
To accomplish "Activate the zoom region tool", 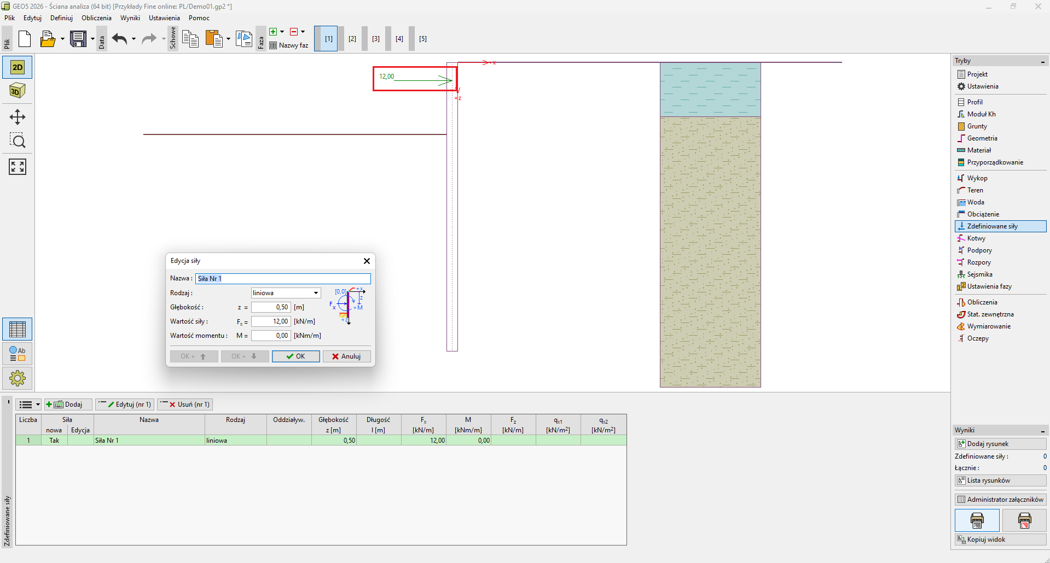I will (x=18, y=141).
